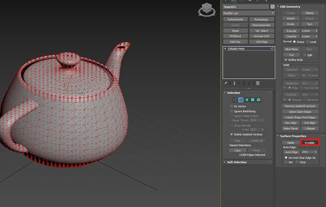Viewport: 326px width, 207px height.
Task: Select Edge sub-object level icon
Action: [241, 100]
